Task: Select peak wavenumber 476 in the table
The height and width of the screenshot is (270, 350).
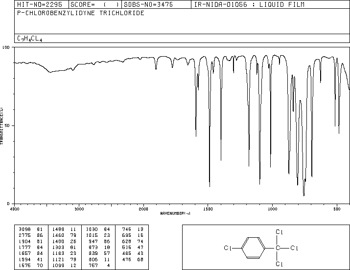Action: point(127,259)
